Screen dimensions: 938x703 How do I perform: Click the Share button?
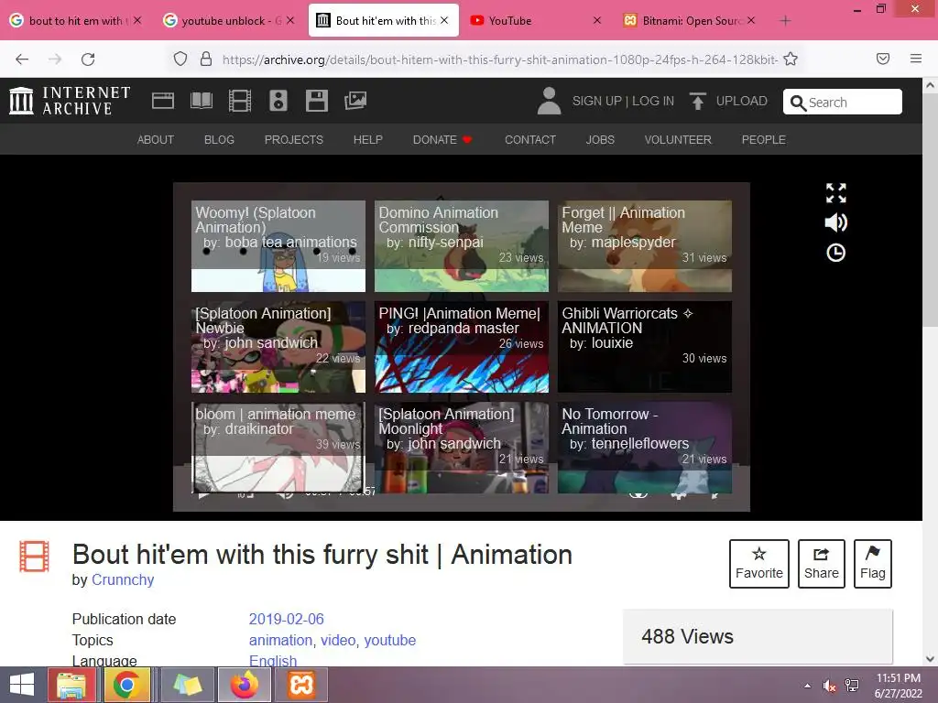tap(822, 564)
